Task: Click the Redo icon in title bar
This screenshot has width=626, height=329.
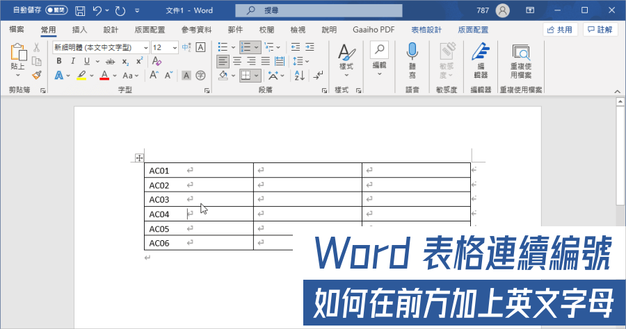Action: coord(120,10)
